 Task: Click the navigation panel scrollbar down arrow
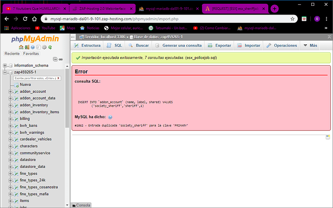click(67, 205)
